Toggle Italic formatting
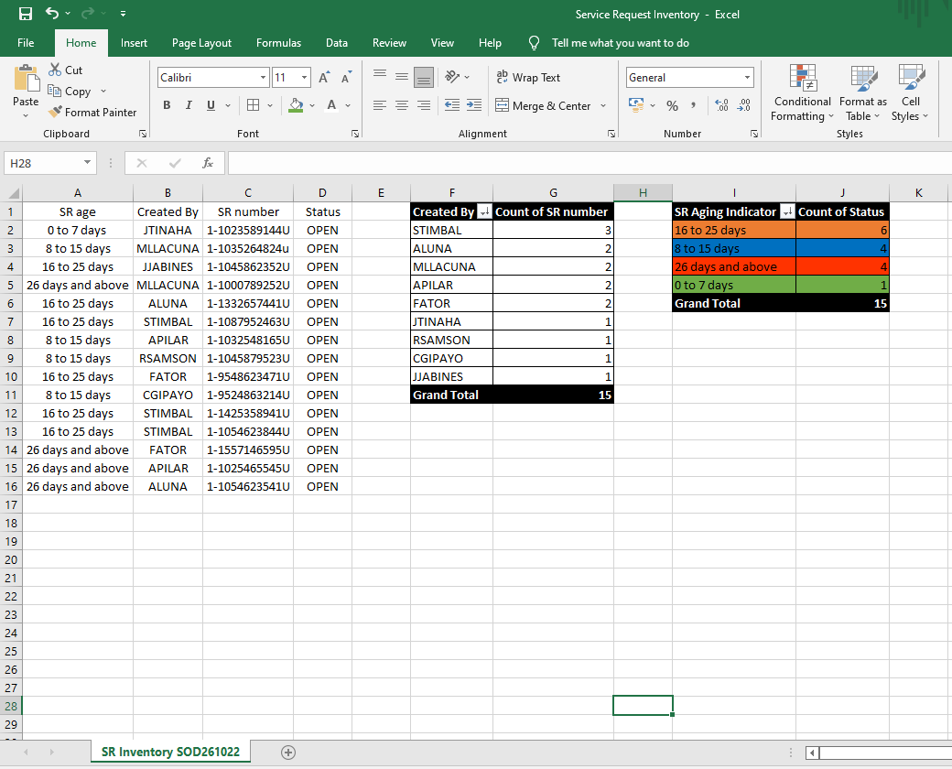The image size is (952, 769). pyautogui.click(x=189, y=105)
